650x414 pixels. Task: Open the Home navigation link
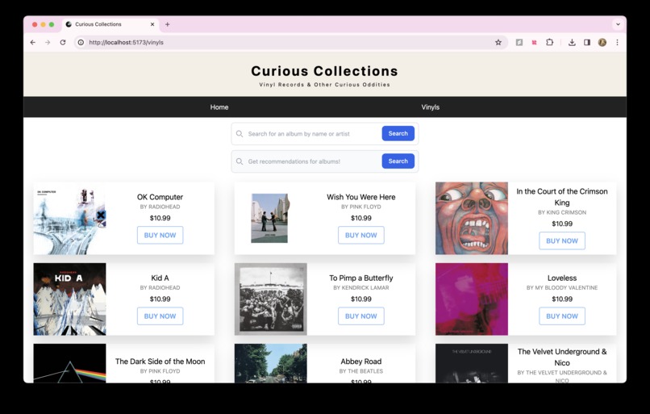pyautogui.click(x=219, y=107)
